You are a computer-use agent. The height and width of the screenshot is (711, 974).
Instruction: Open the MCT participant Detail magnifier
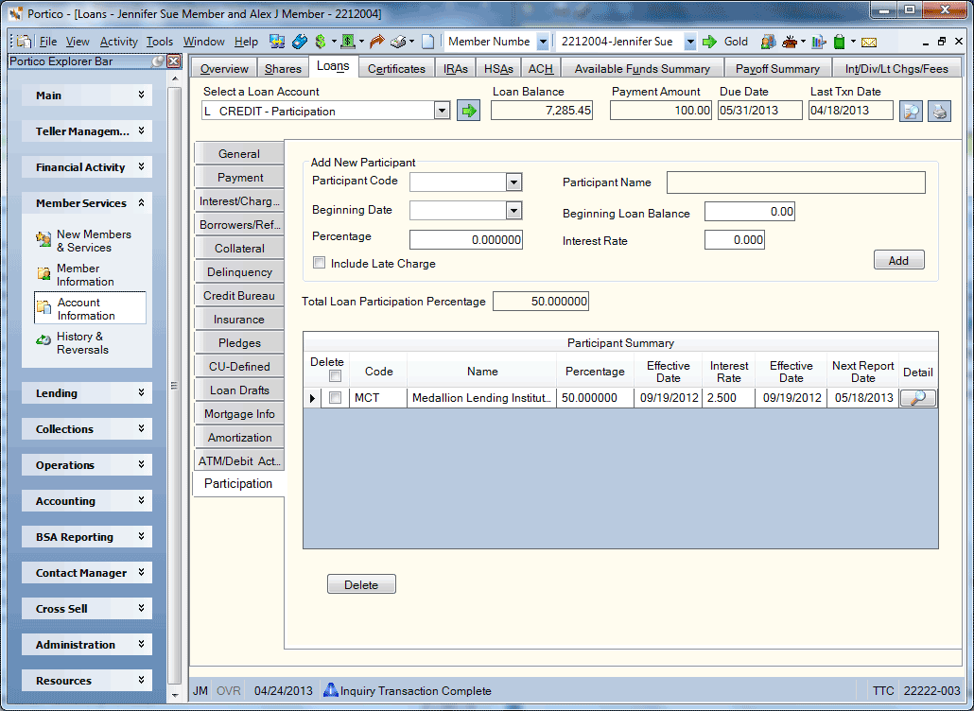click(917, 398)
